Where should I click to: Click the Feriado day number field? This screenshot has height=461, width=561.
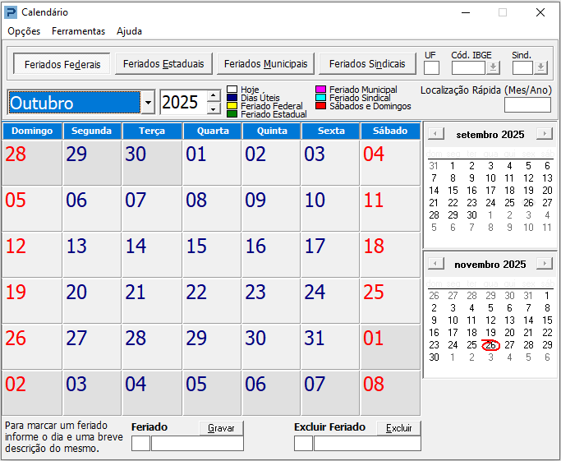140,444
